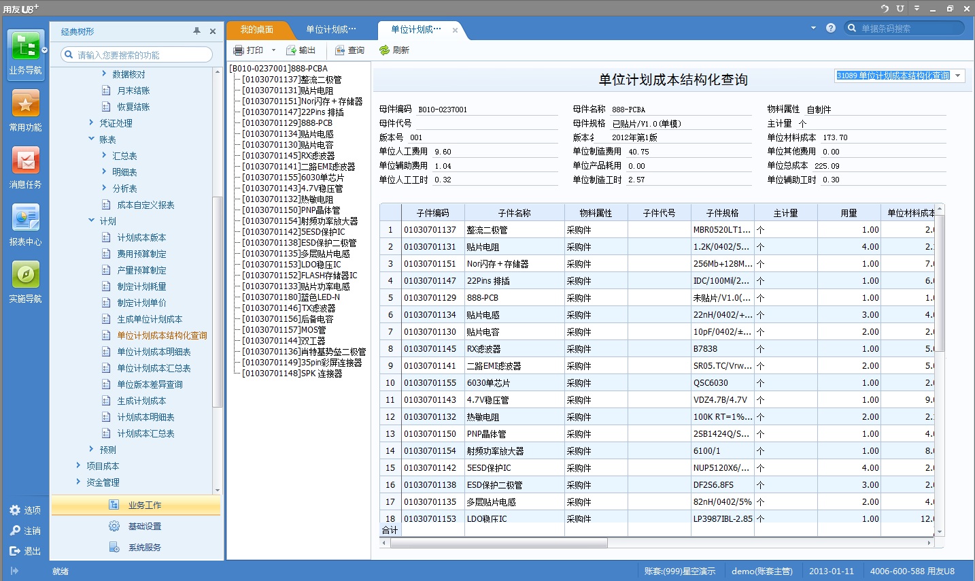
Task: Click the 2013-01-11 date in status bar
Action: coord(831,571)
